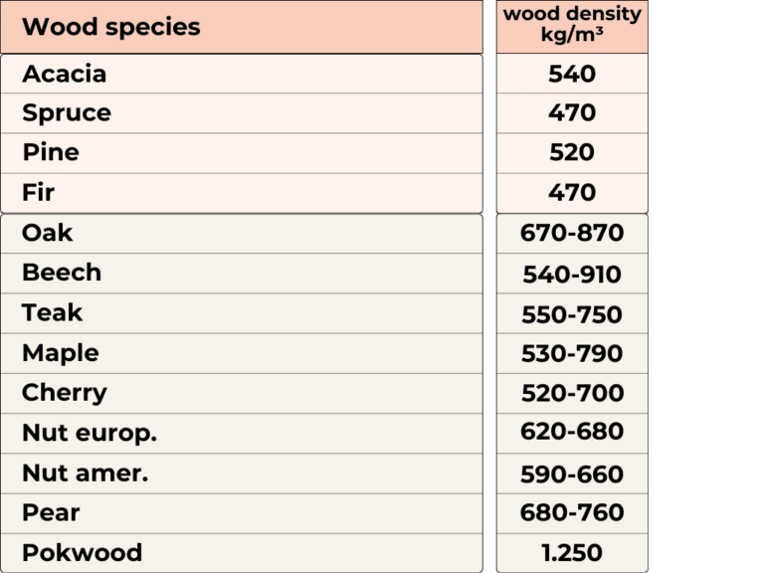The image size is (764, 573).
Task: Click the 620-680 density value
Action: coord(572,431)
